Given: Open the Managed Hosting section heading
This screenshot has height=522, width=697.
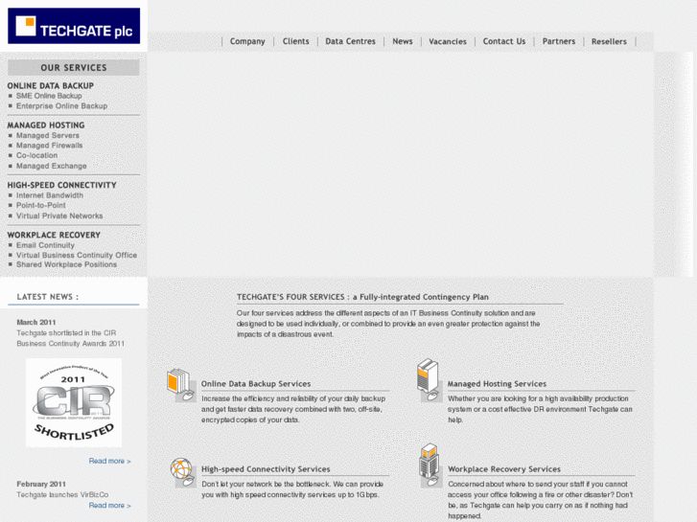Looking at the screenshot, I should tap(46, 125).
